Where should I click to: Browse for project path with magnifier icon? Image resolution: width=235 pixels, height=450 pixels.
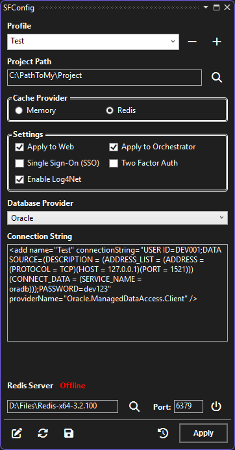coord(217,77)
